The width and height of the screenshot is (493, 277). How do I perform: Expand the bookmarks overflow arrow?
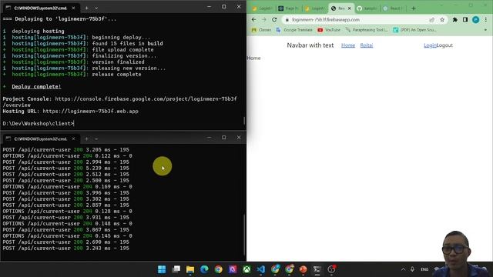[x=485, y=30]
